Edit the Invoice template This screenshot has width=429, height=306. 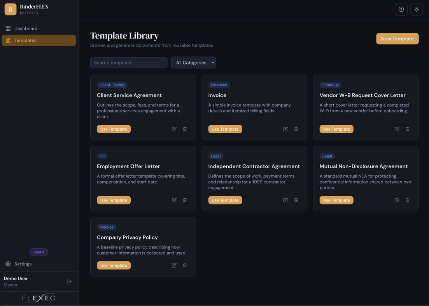coord(285,129)
